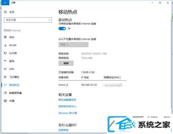173x134 pixels.
Task: Click the IP address 192.168.137.131
Action: pos(89,85)
